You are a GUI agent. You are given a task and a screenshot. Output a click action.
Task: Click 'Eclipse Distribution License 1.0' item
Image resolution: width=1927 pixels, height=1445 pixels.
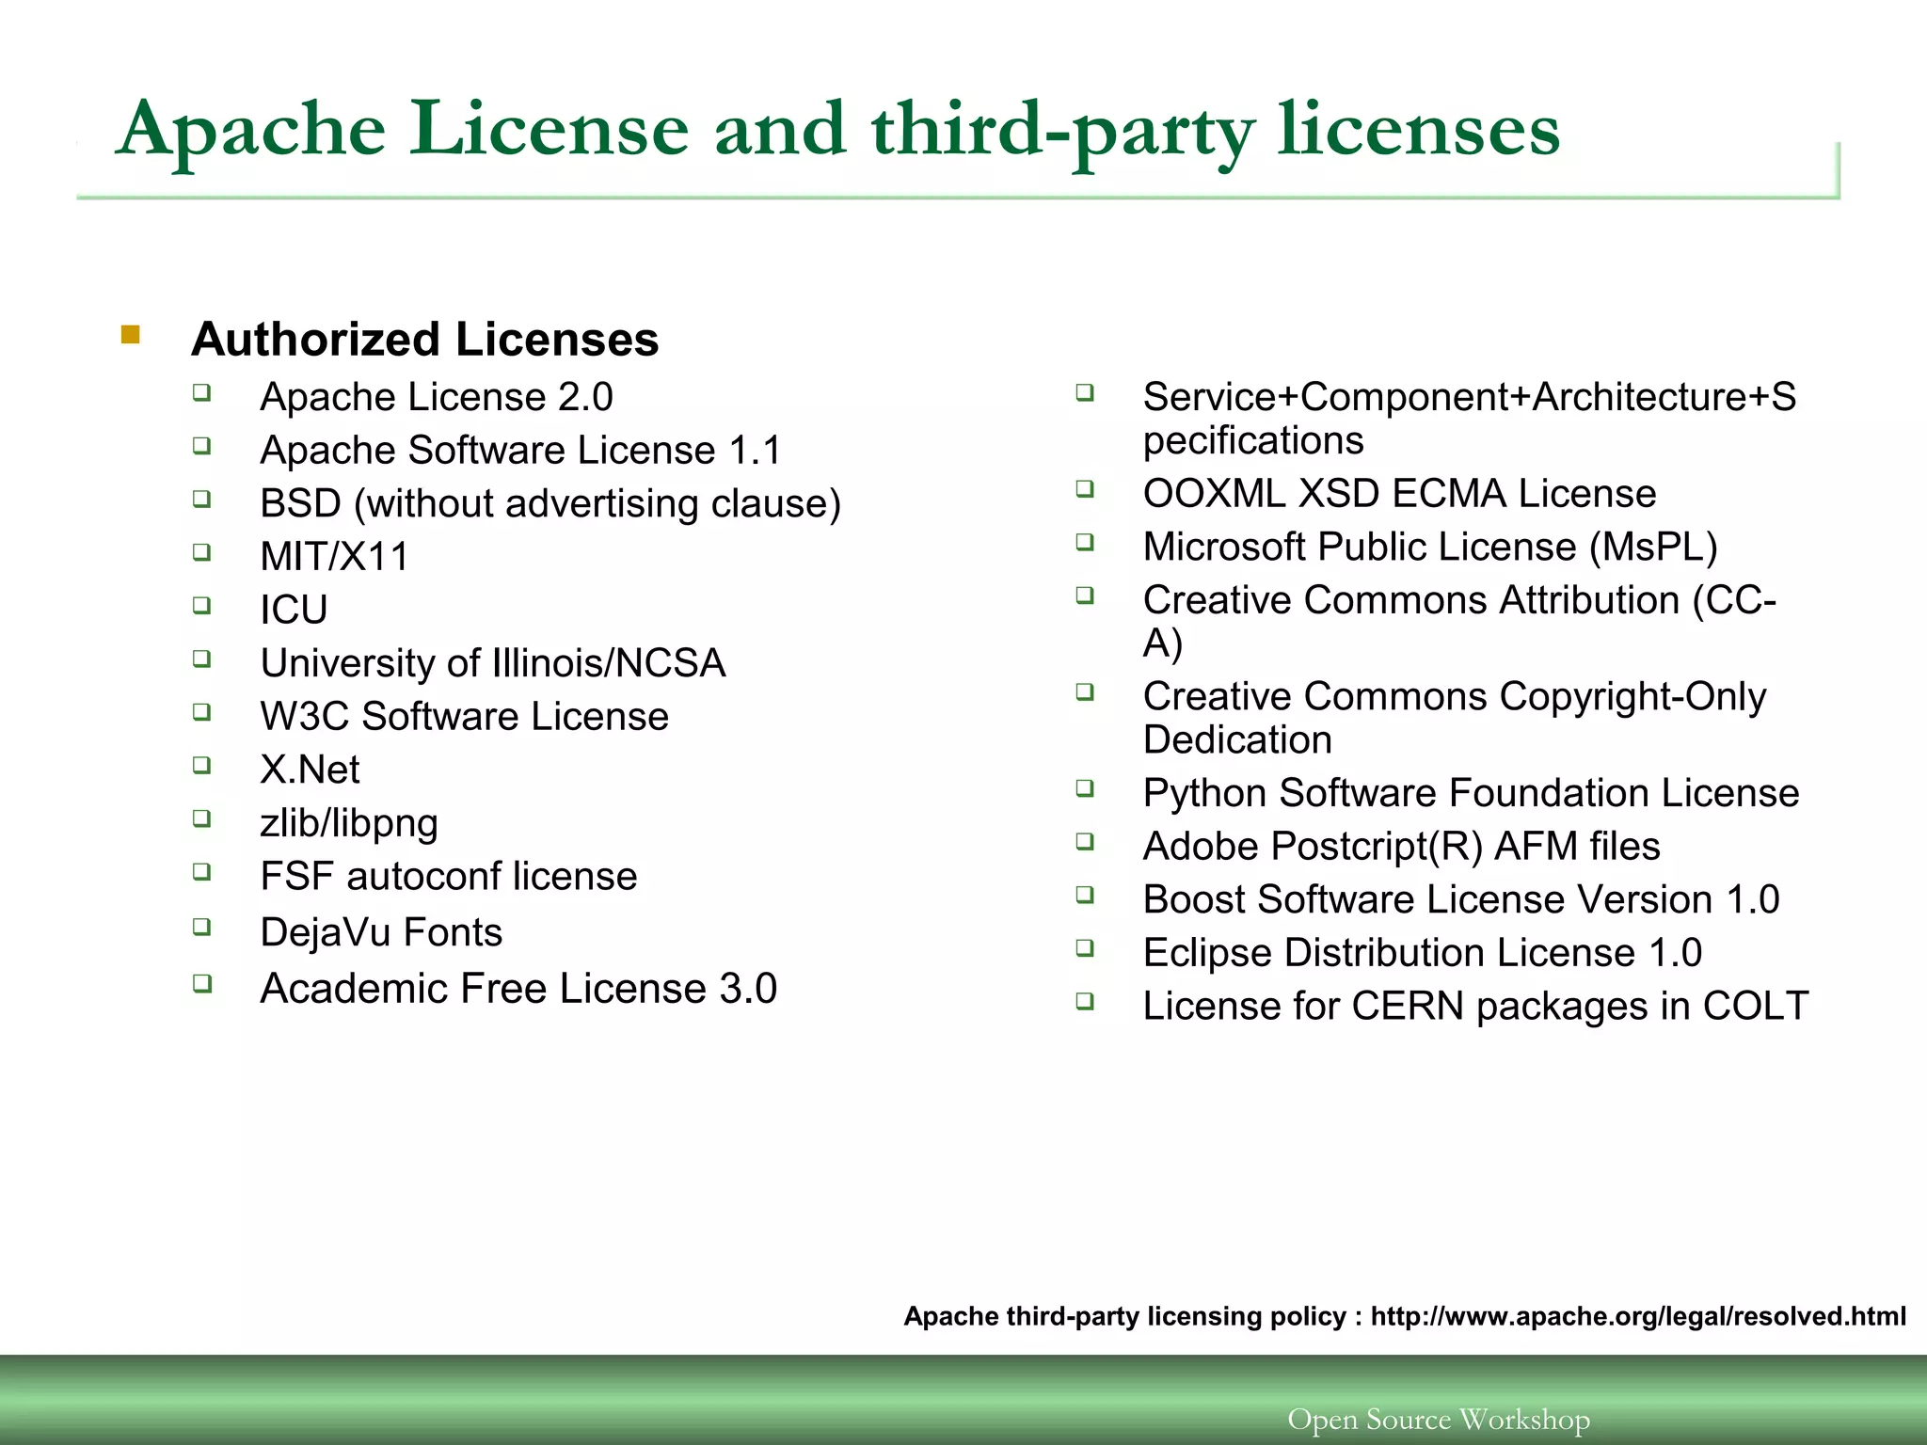pos(1423,954)
